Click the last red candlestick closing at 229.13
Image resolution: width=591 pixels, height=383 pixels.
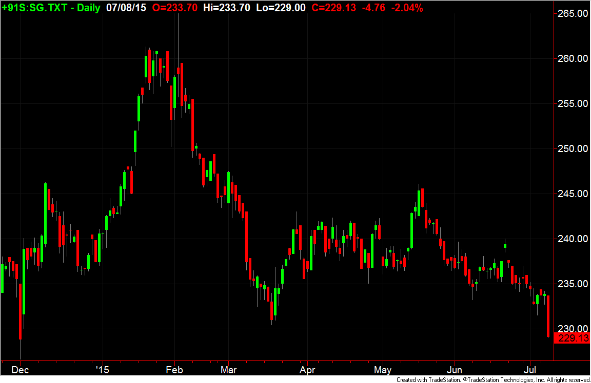548,316
